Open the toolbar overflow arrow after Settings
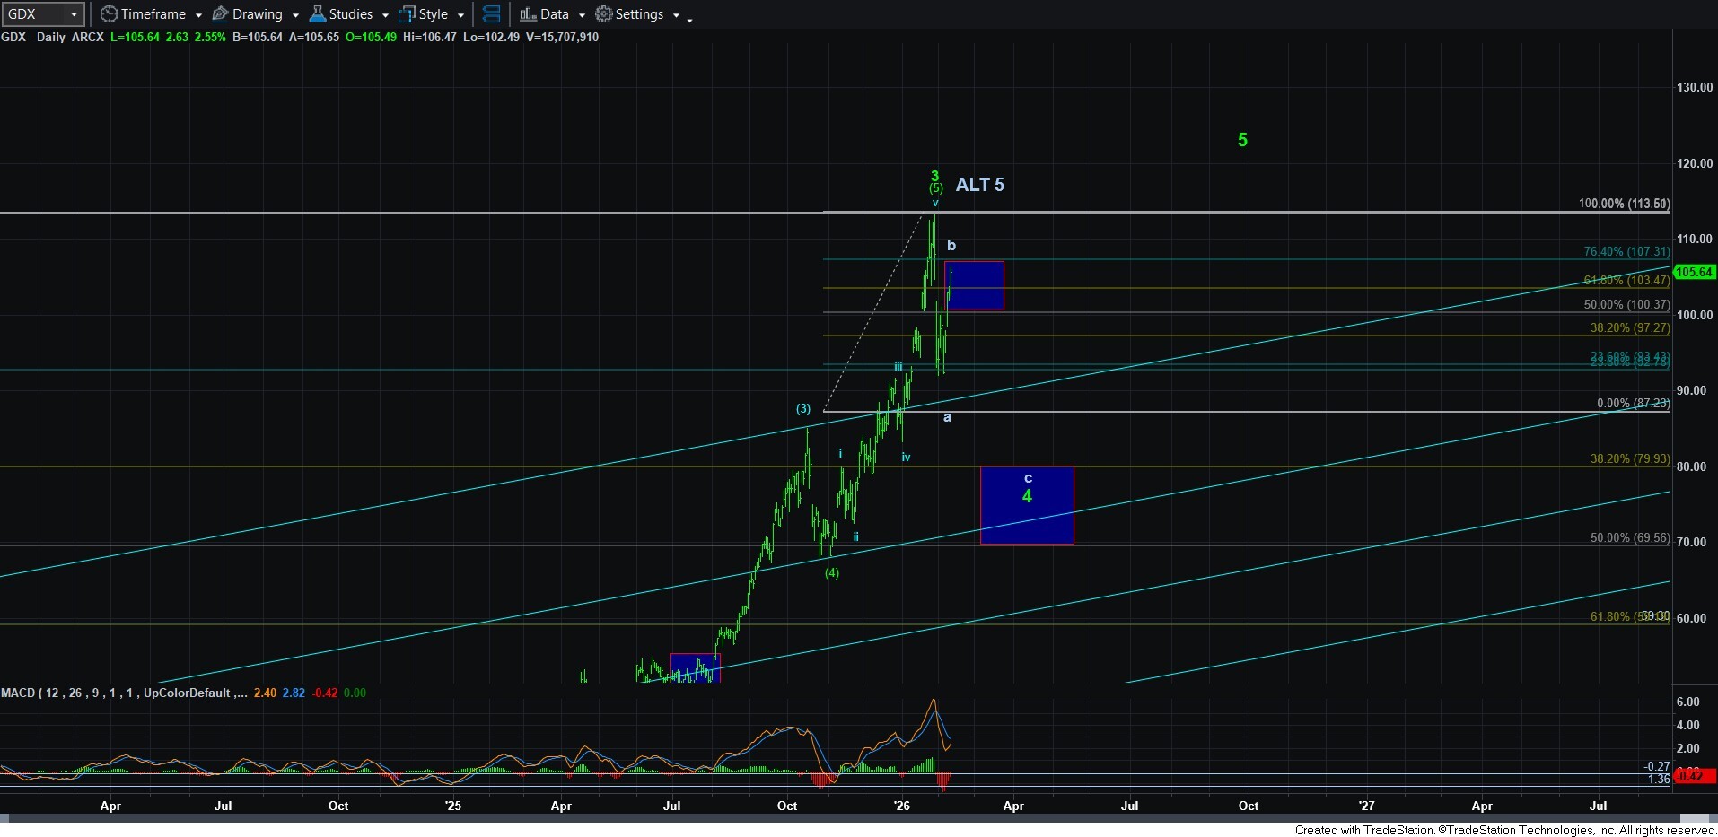This screenshot has width=1718, height=837. pyautogui.click(x=689, y=19)
